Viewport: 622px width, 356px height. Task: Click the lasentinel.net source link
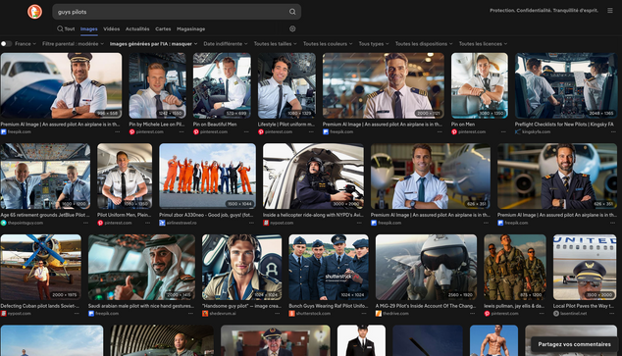point(574,314)
